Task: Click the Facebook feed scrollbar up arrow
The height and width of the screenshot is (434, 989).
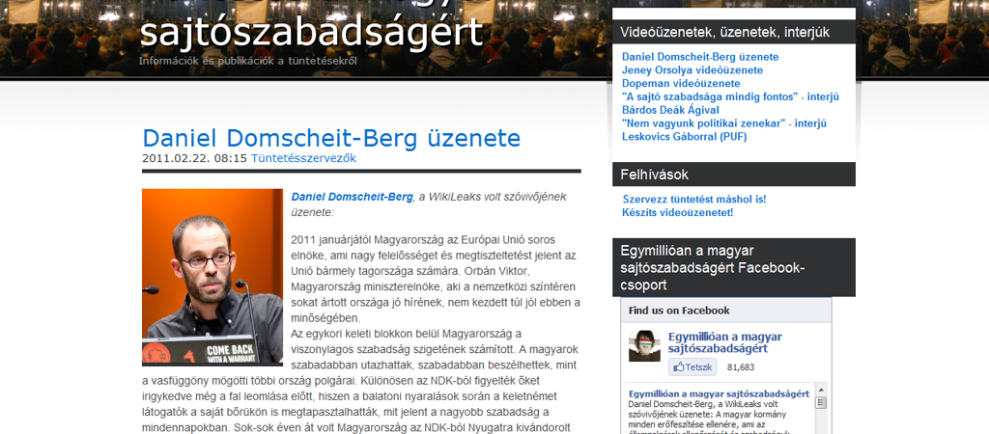Action: (x=821, y=391)
